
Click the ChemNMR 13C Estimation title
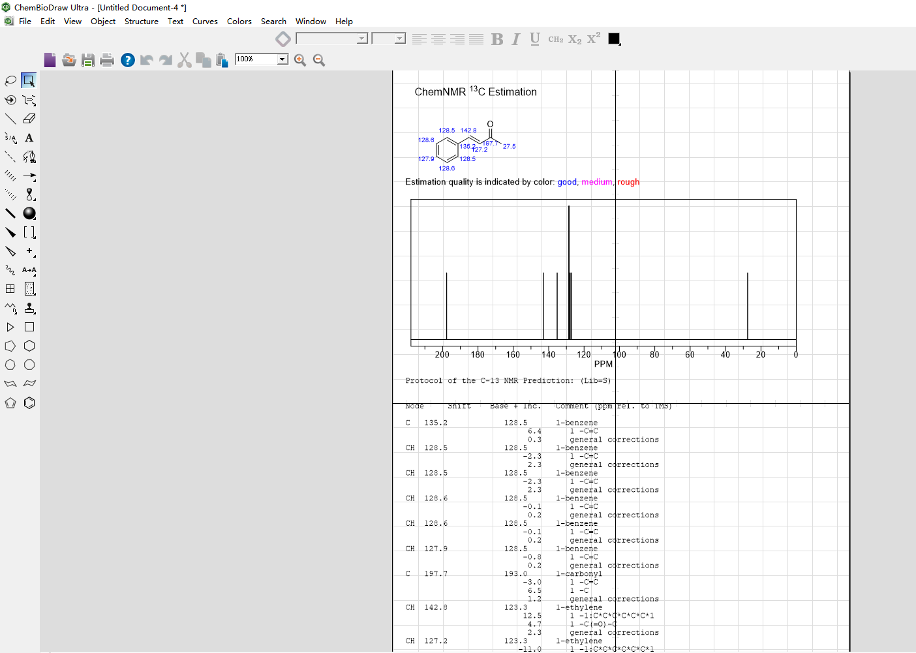(476, 91)
